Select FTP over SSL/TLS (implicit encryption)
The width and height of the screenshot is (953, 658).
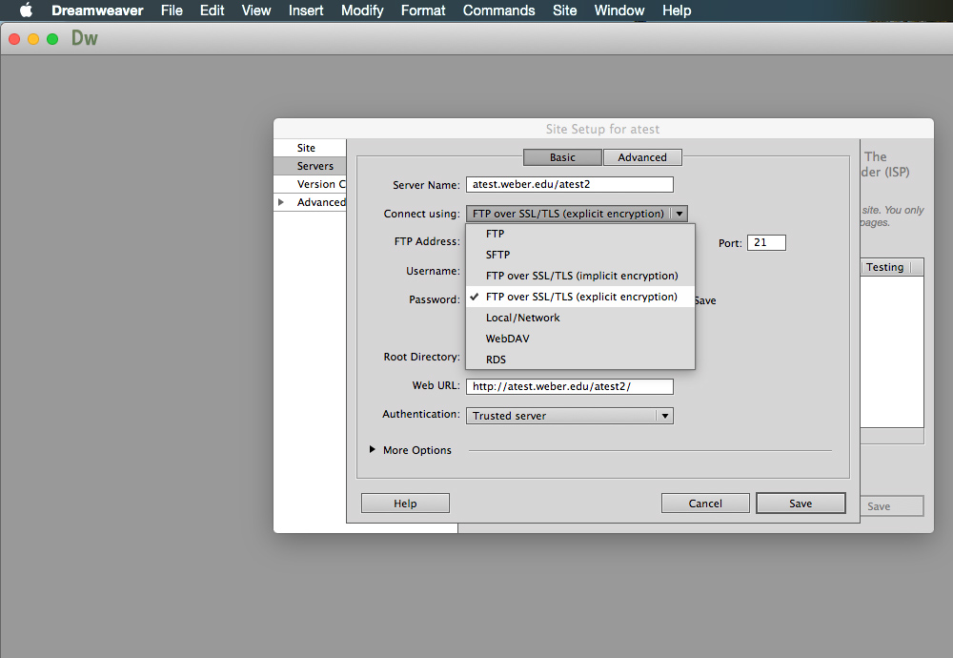click(x=581, y=276)
